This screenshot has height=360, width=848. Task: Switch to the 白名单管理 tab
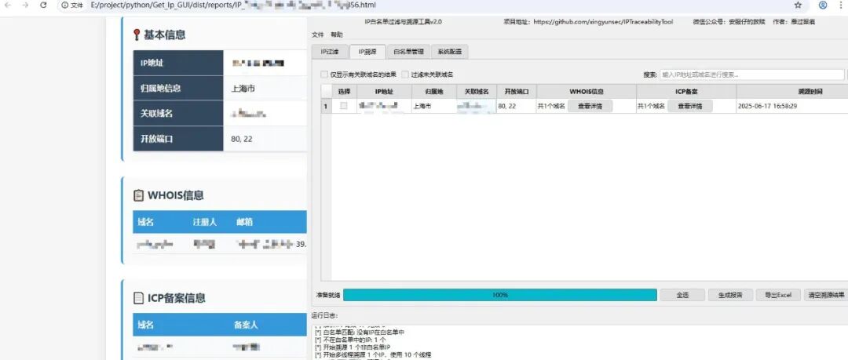408,52
